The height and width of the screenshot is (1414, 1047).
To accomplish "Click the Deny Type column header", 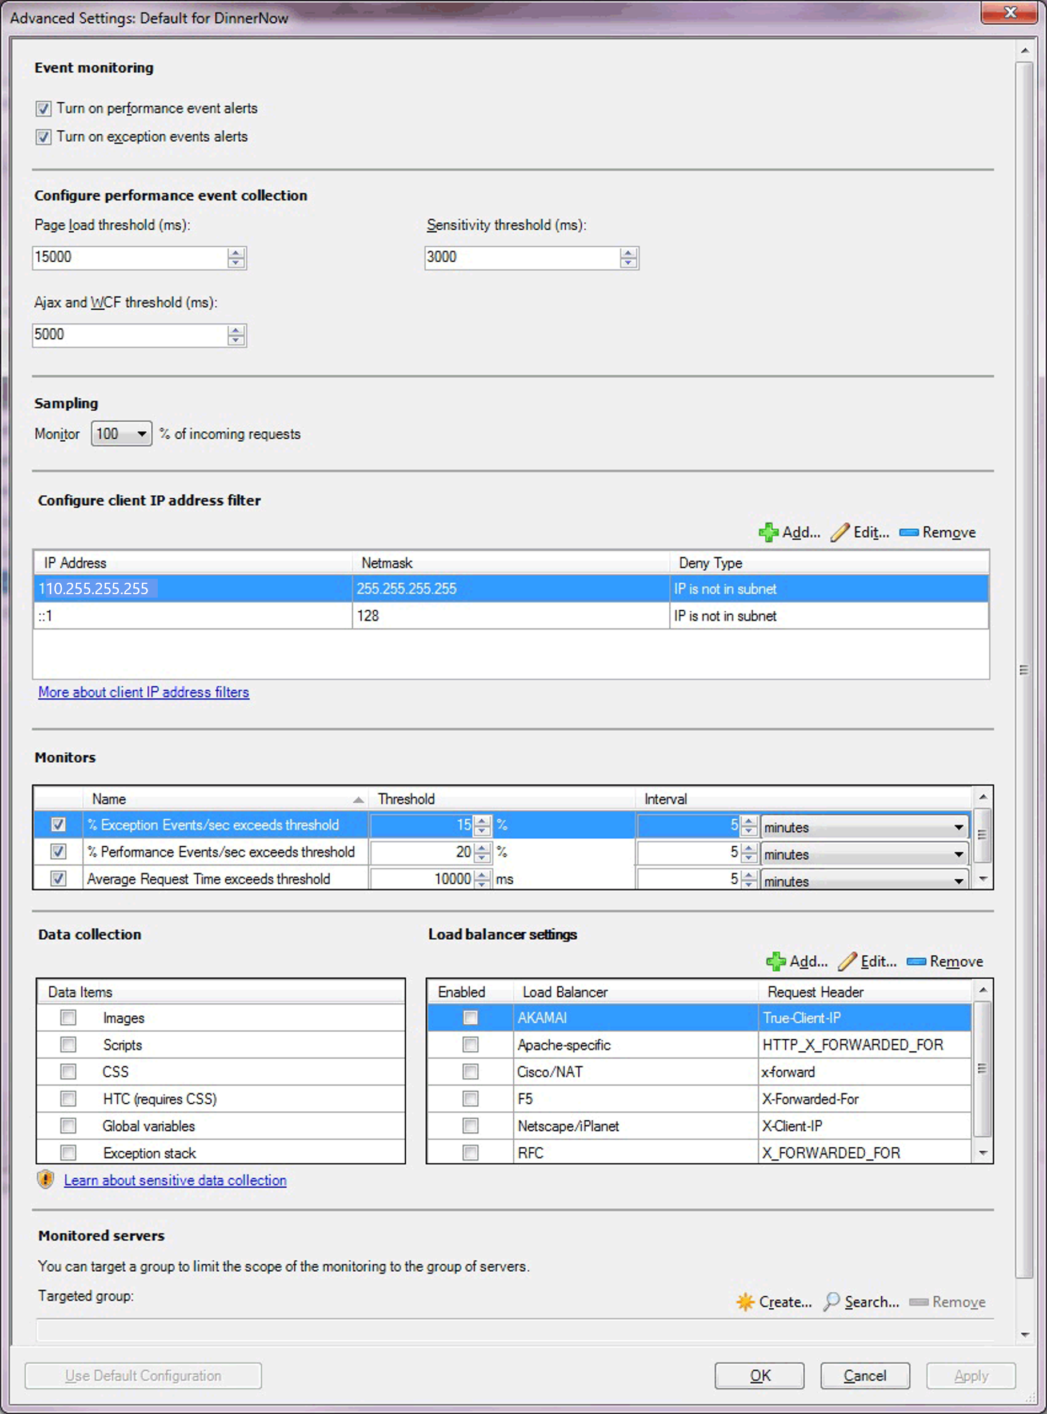I will [x=829, y=563].
